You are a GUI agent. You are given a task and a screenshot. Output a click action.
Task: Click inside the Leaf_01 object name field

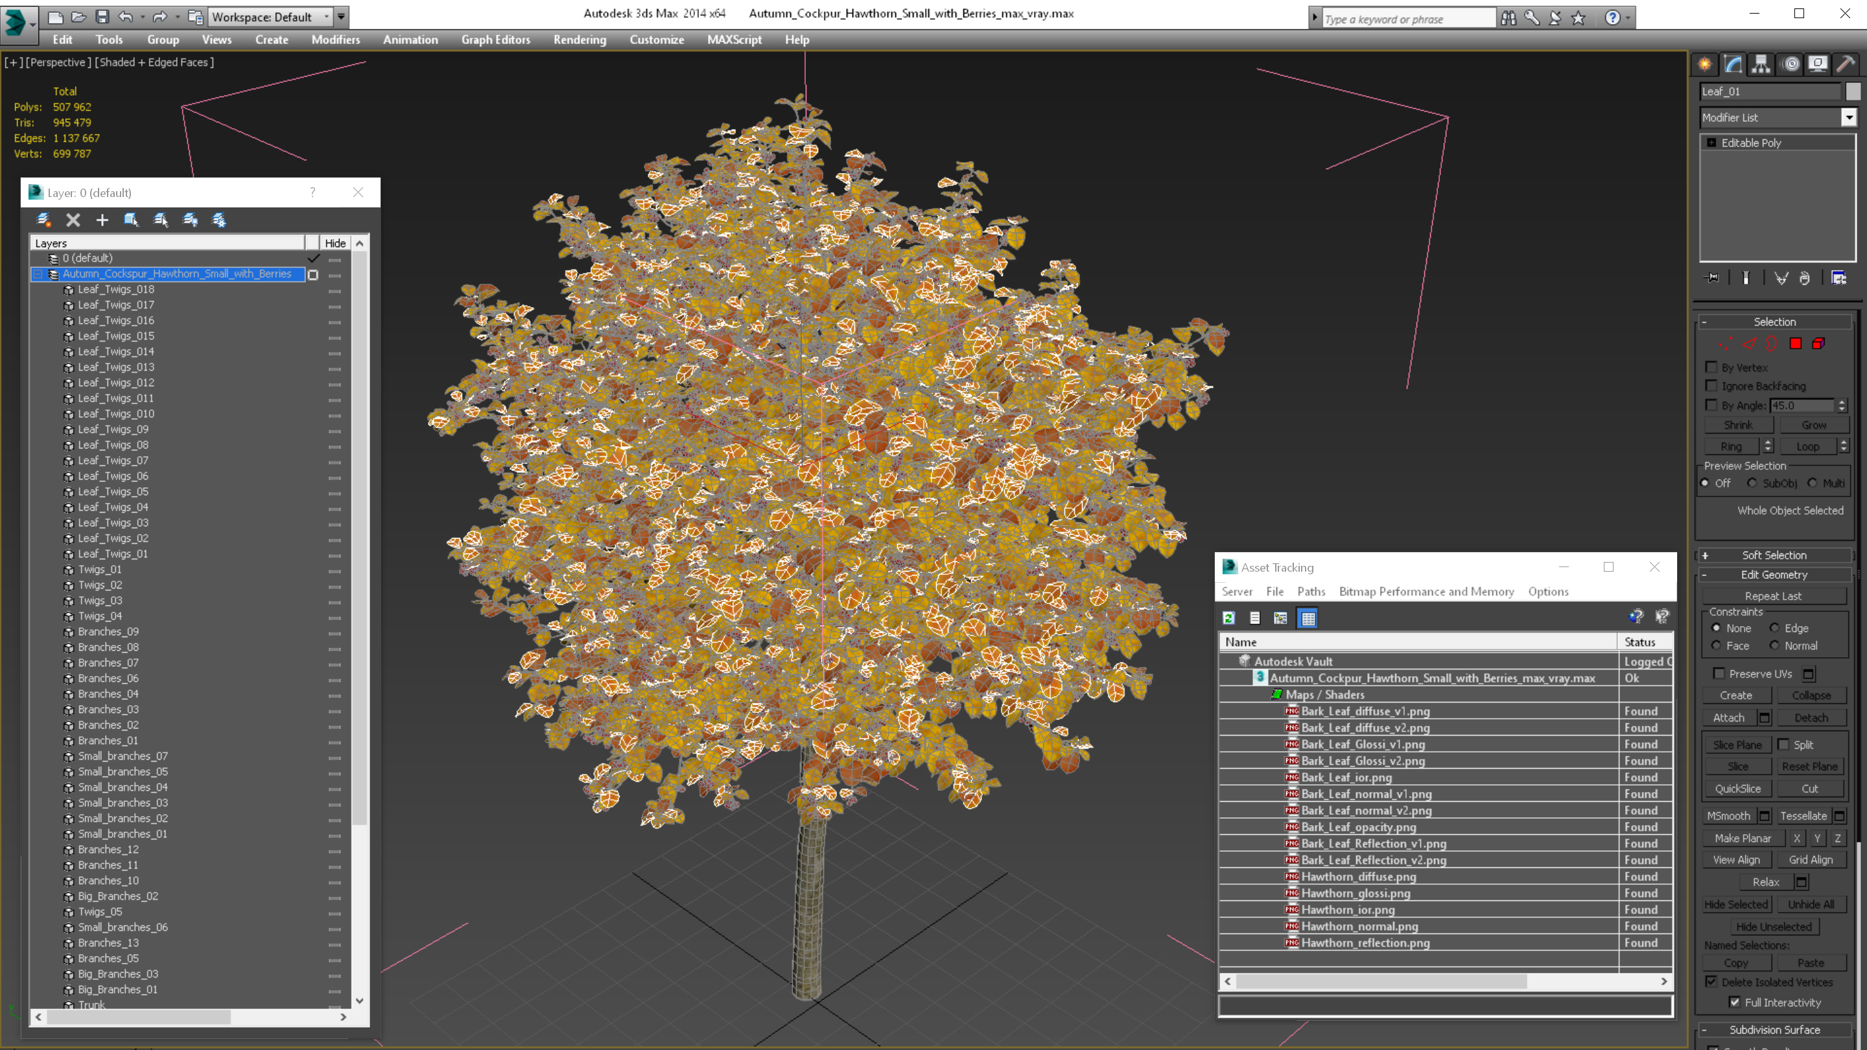(x=1770, y=91)
